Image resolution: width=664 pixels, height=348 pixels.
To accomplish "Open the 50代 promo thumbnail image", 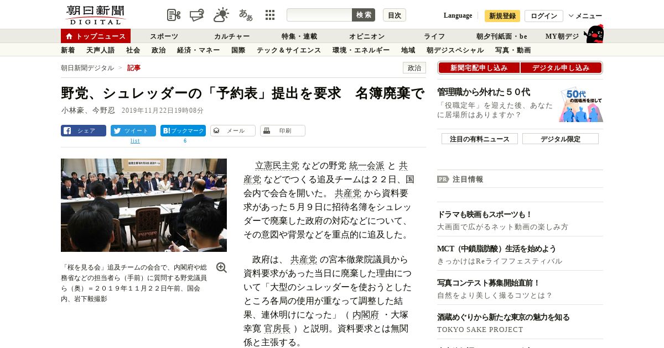I will click(x=580, y=104).
